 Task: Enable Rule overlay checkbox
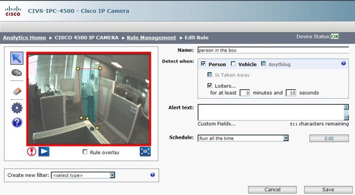[85, 152]
